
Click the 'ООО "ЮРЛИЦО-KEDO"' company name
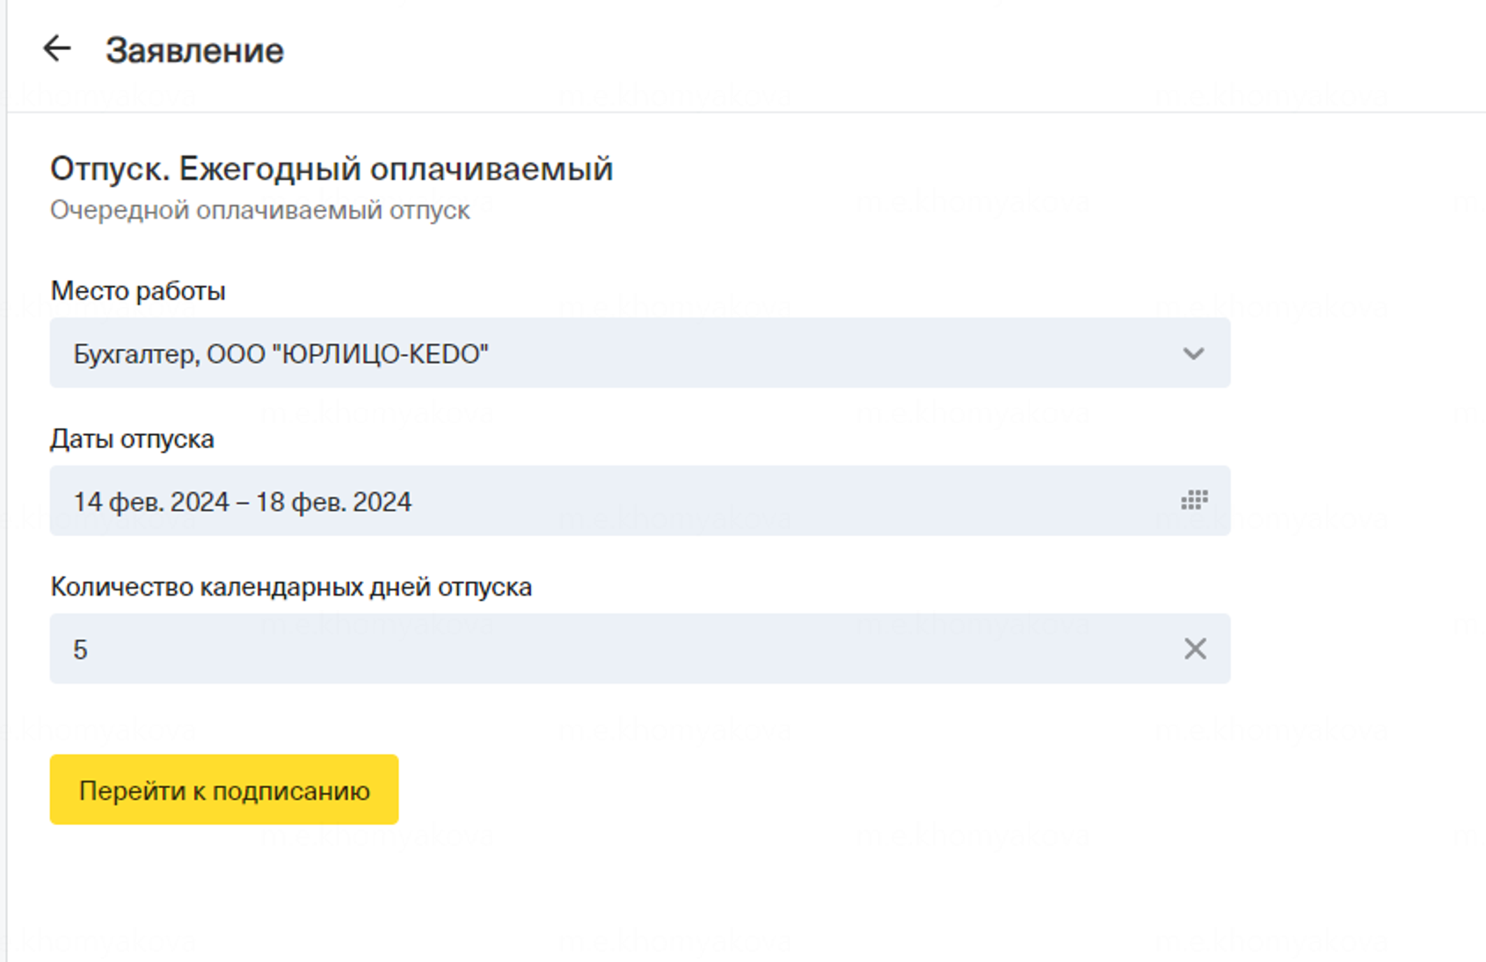tap(347, 354)
